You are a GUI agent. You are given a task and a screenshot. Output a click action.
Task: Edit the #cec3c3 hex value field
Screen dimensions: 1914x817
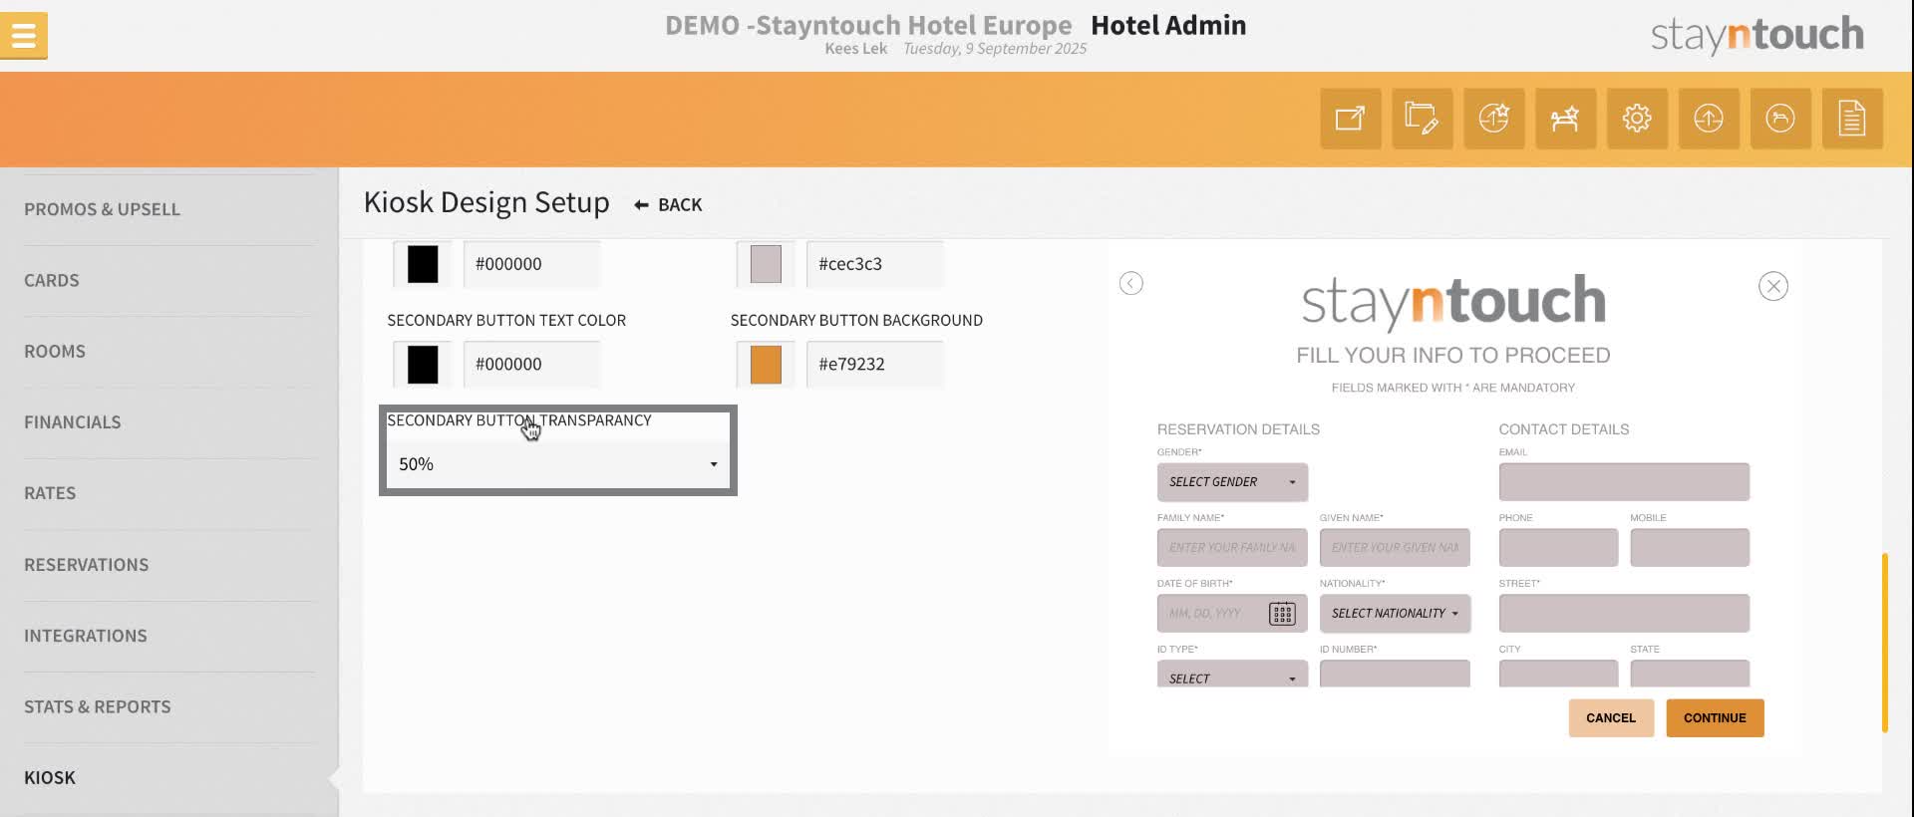[x=874, y=264]
